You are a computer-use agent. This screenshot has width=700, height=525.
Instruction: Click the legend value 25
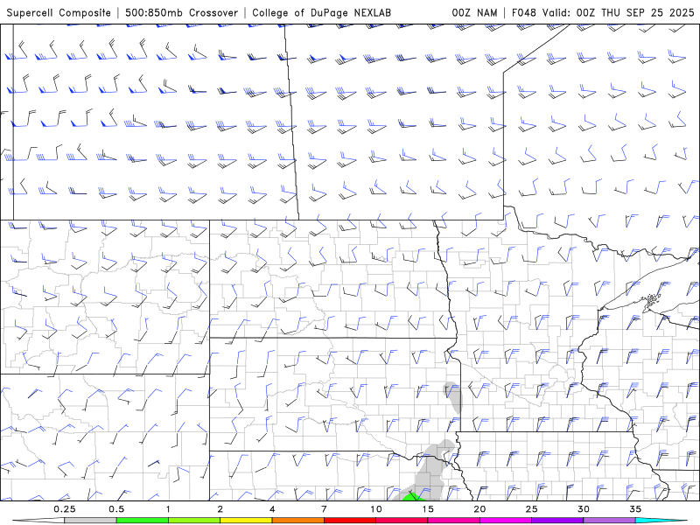(532, 509)
